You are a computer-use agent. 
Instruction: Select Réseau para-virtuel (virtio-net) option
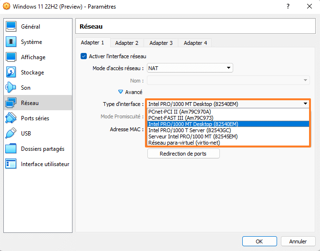(x=183, y=143)
